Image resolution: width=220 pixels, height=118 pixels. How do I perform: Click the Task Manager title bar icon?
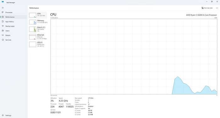click(x=3, y=2)
